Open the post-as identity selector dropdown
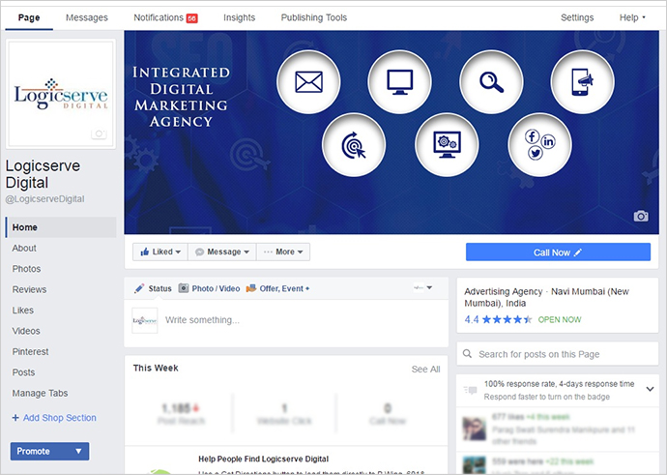The width and height of the screenshot is (667, 475). pyautogui.click(x=423, y=287)
